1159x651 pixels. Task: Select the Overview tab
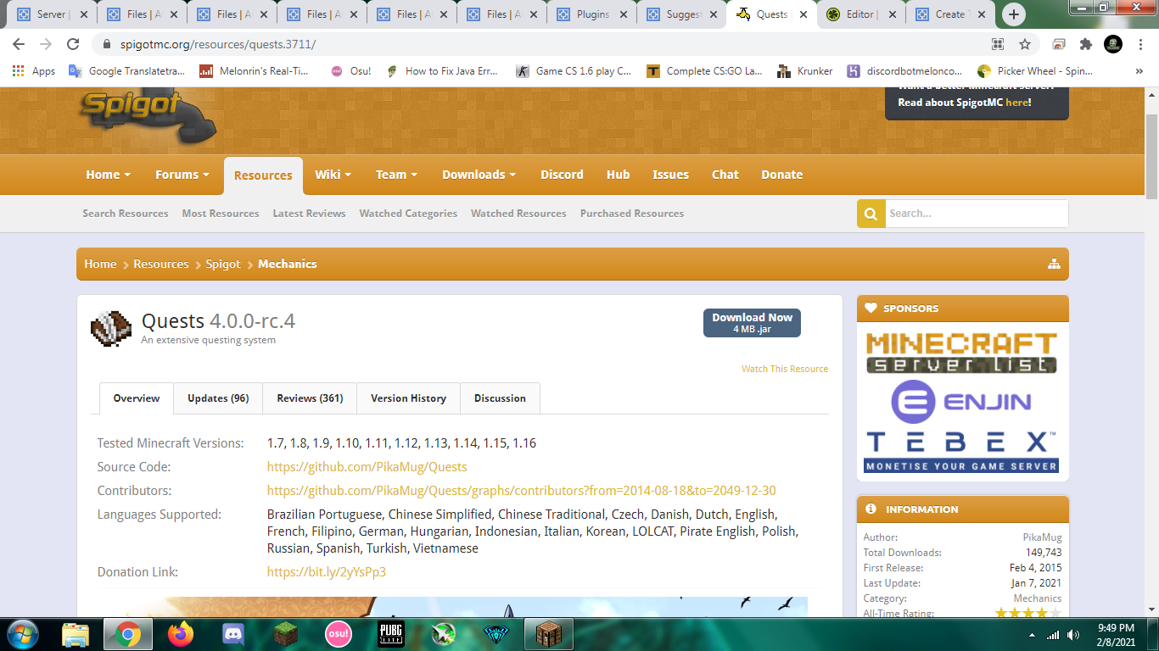click(137, 398)
